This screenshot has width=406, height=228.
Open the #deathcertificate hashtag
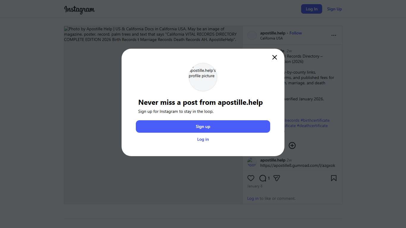(312, 126)
